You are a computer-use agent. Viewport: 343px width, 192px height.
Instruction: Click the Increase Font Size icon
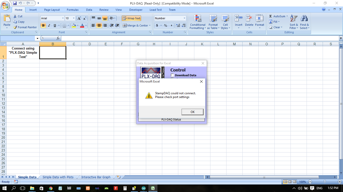click(x=79, y=18)
